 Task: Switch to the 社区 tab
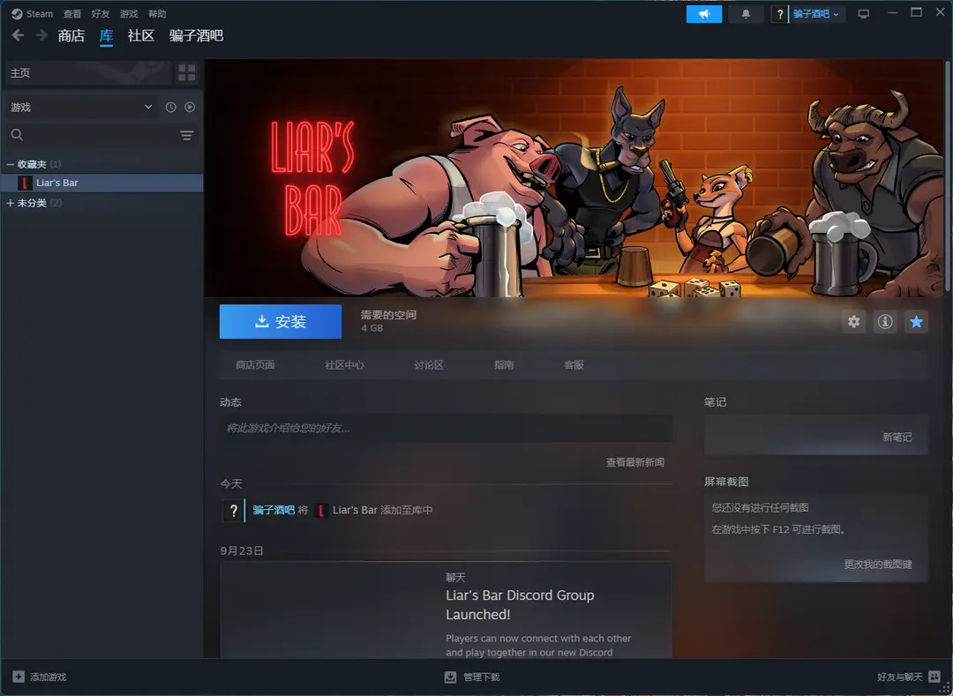(141, 36)
